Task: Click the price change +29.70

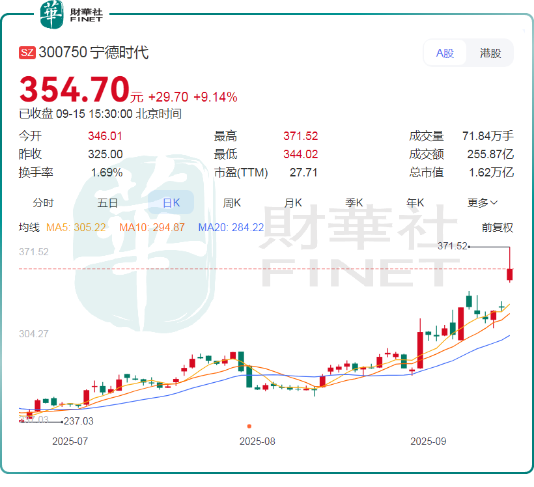Action: [x=168, y=97]
